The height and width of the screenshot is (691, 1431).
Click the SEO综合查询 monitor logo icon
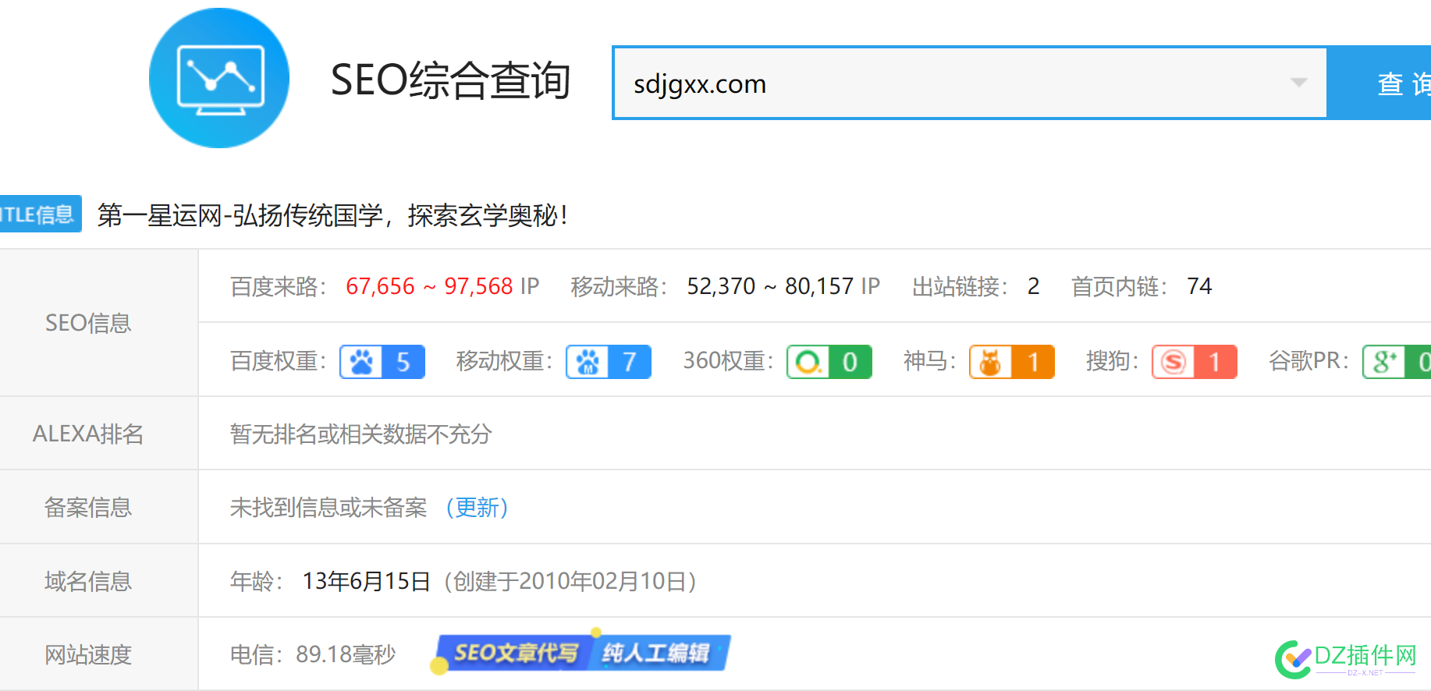pos(219,78)
